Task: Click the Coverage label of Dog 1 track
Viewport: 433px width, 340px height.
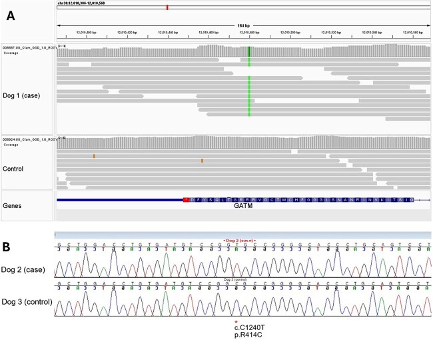Action: (x=11, y=53)
